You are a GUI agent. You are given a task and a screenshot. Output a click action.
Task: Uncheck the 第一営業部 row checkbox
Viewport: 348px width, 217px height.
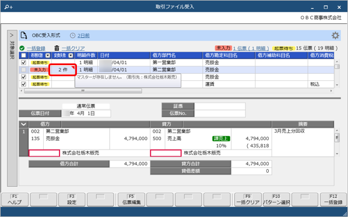tap(23, 62)
